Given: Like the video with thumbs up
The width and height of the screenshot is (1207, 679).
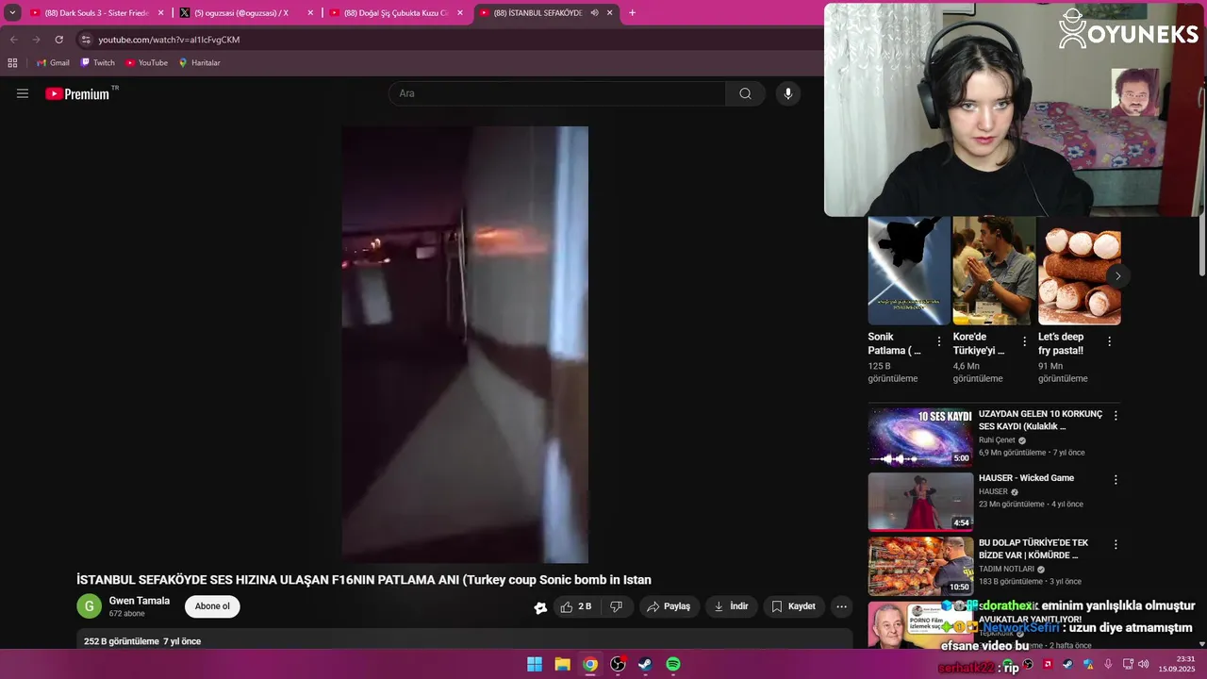Looking at the screenshot, I should click(577, 606).
